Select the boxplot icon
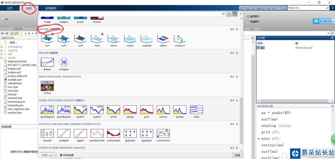The image size is (335, 159). click(x=47, y=133)
